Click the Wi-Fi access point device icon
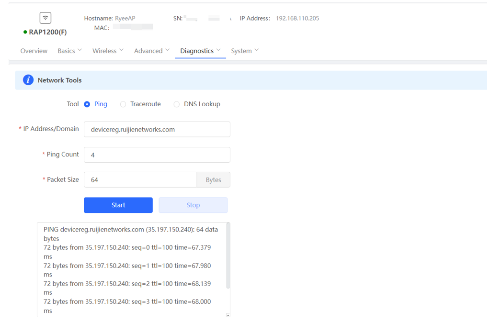This screenshot has width=490, height=323. click(46, 18)
